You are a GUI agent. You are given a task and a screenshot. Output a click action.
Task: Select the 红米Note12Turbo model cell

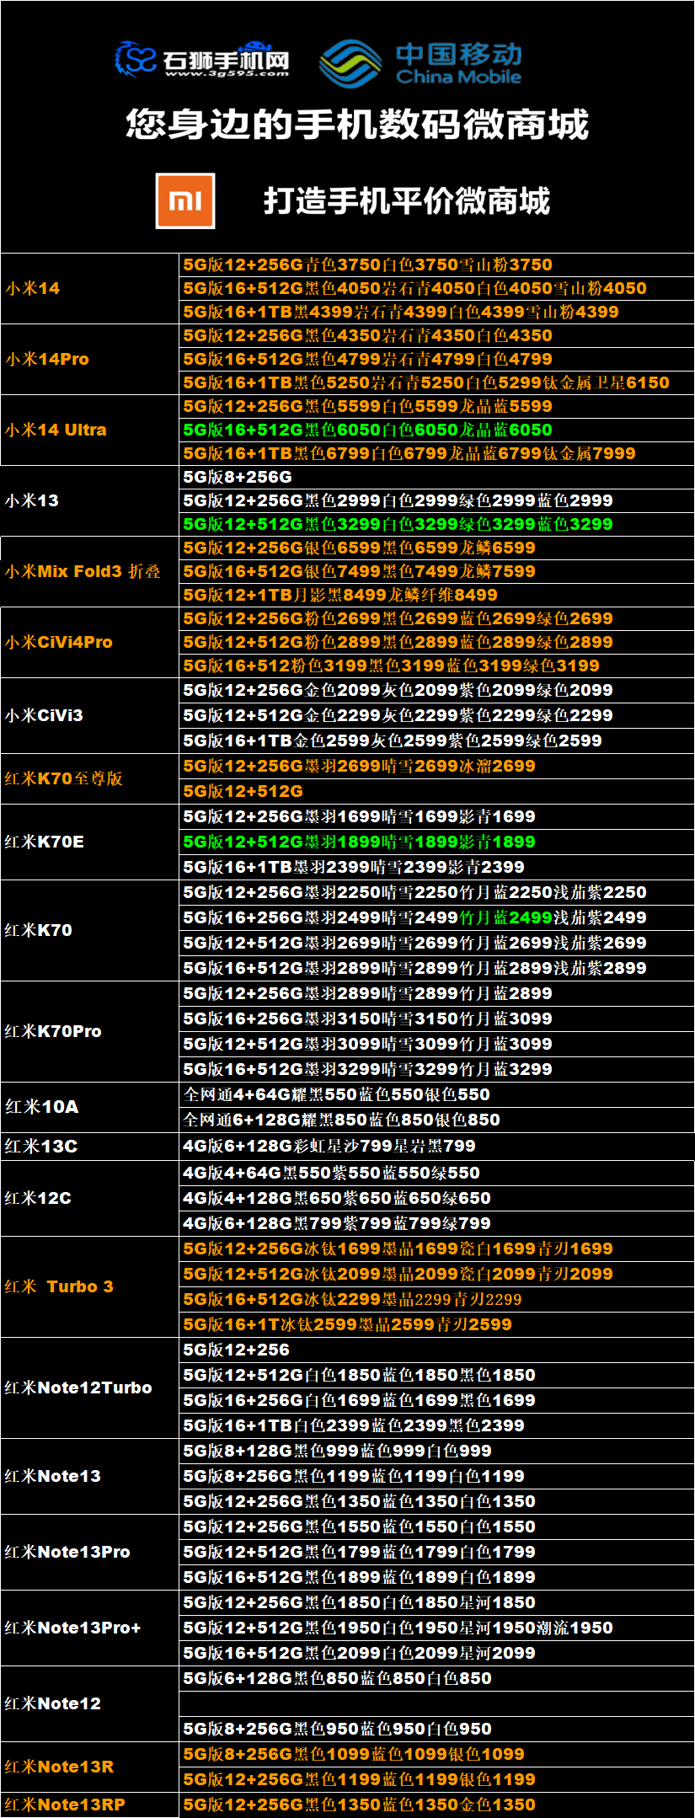pyautogui.click(x=90, y=1388)
